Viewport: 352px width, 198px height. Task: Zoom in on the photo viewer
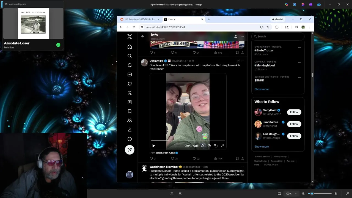click(336, 194)
